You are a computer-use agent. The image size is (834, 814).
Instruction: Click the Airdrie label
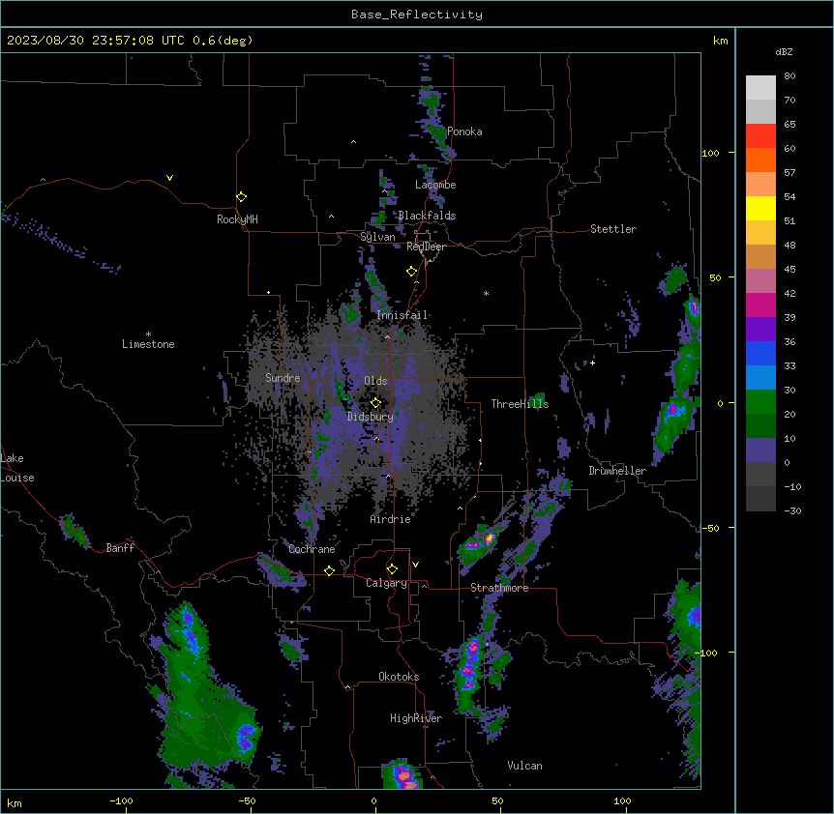tap(391, 519)
